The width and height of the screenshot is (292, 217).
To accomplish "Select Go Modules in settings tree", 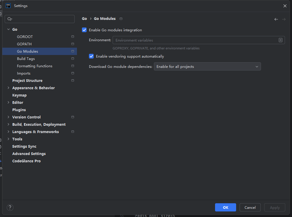I will 39,51.
